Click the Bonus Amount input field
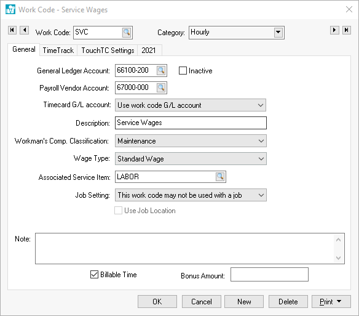 [x=269, y=275]
